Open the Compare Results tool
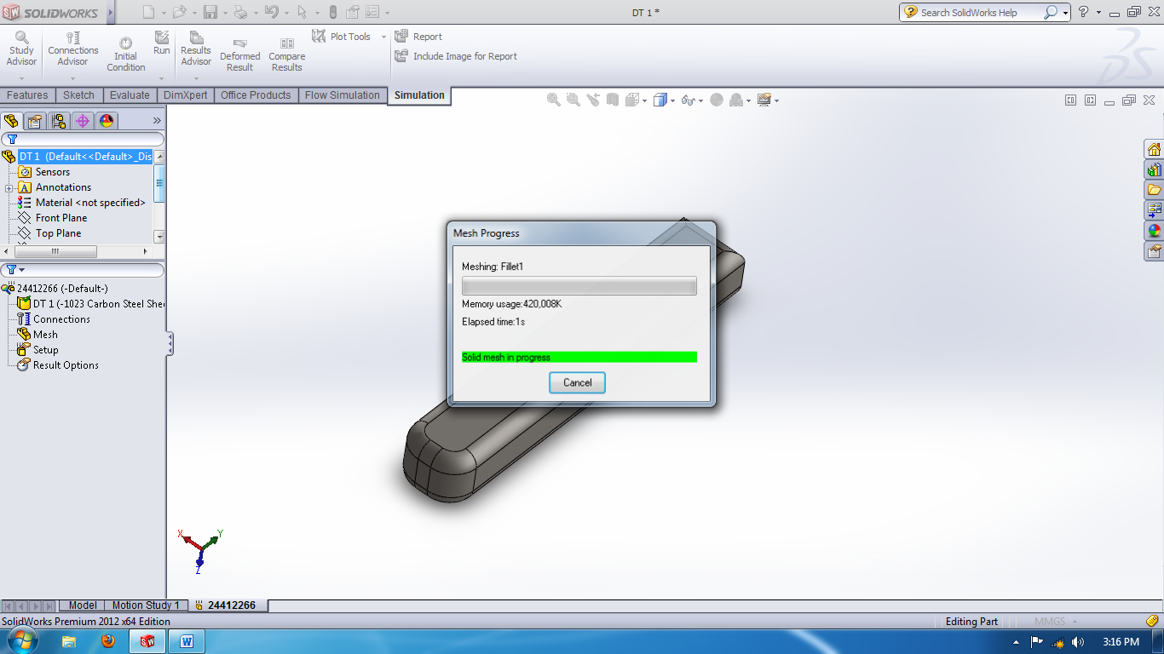The height and width of the screenshot is (654, 1164). click(286, 47)
